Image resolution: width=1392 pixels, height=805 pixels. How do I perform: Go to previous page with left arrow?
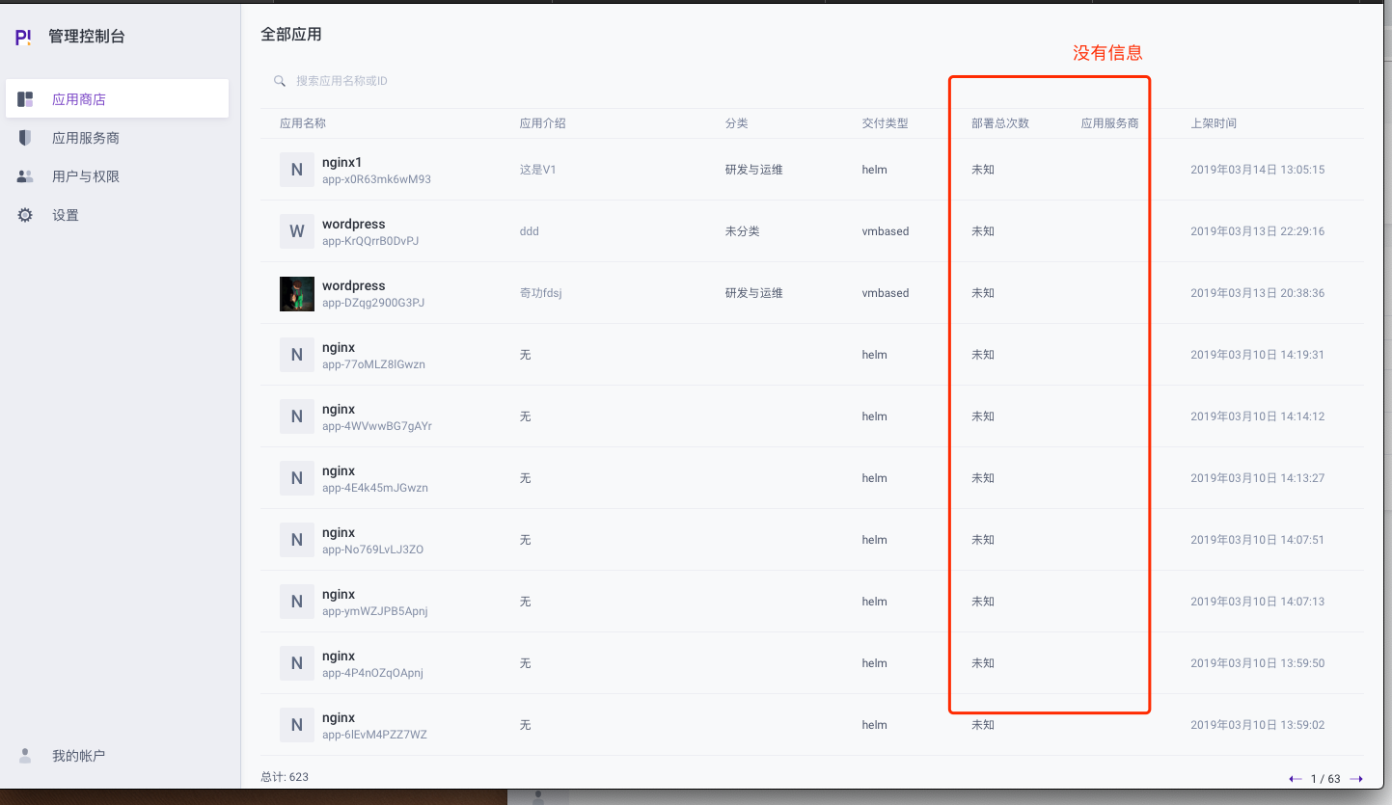(x=1296, y=779)
